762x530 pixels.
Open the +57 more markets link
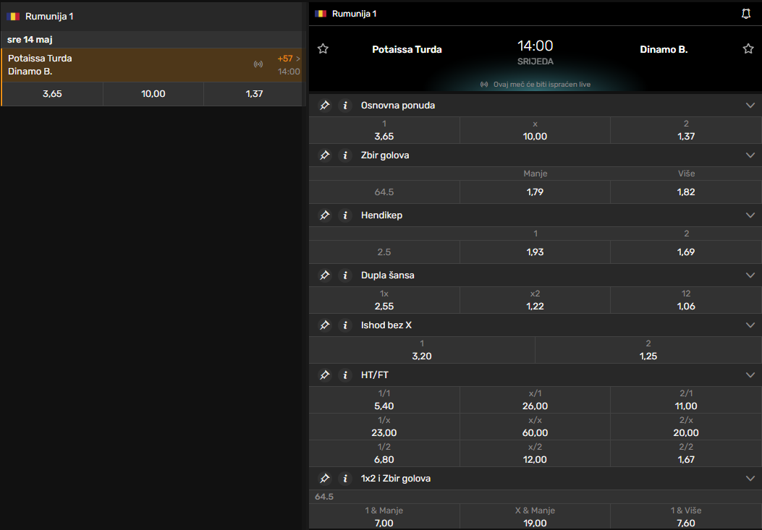[289, 59]
